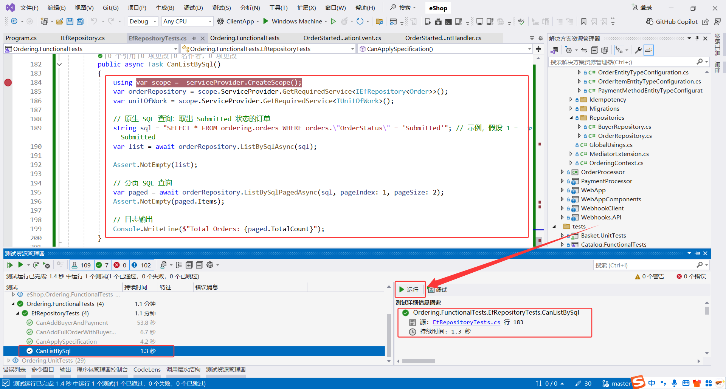
Task: Open the Git master branch status item
Action: 616,383
